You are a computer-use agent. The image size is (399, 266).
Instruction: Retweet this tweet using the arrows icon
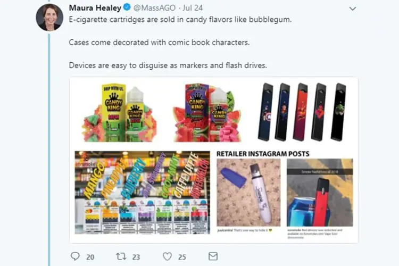click(121, 256)
